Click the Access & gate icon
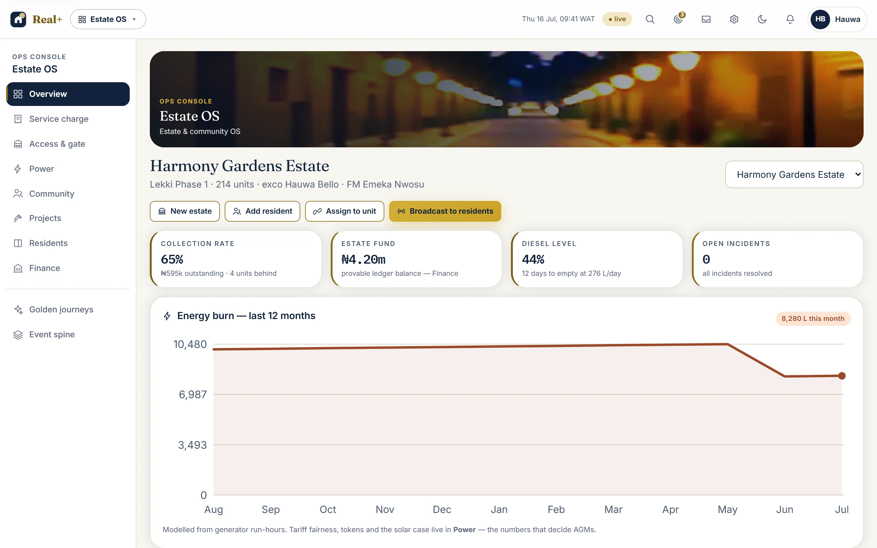The width and height of the screenshot is (877, 548). click(18, 144)
